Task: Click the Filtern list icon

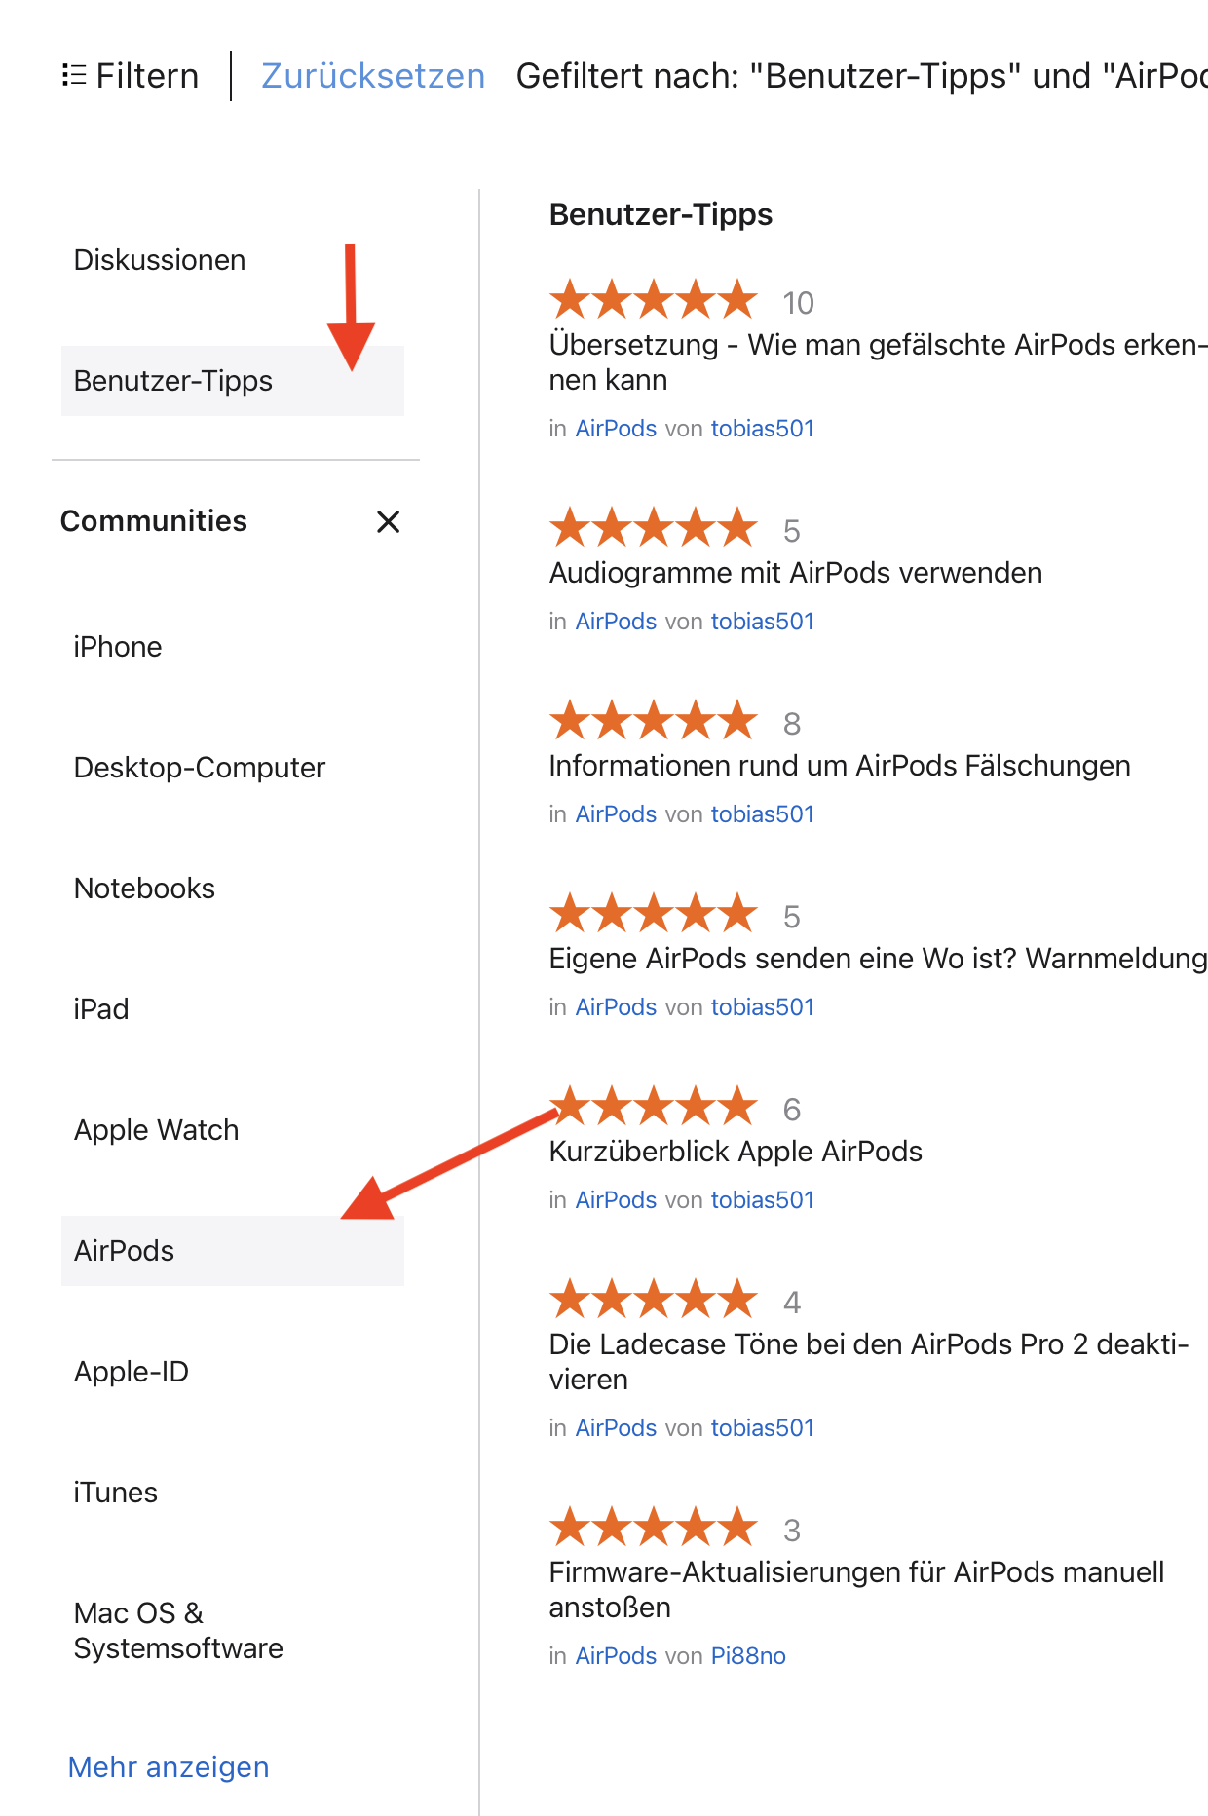Action: pos(73,75)
